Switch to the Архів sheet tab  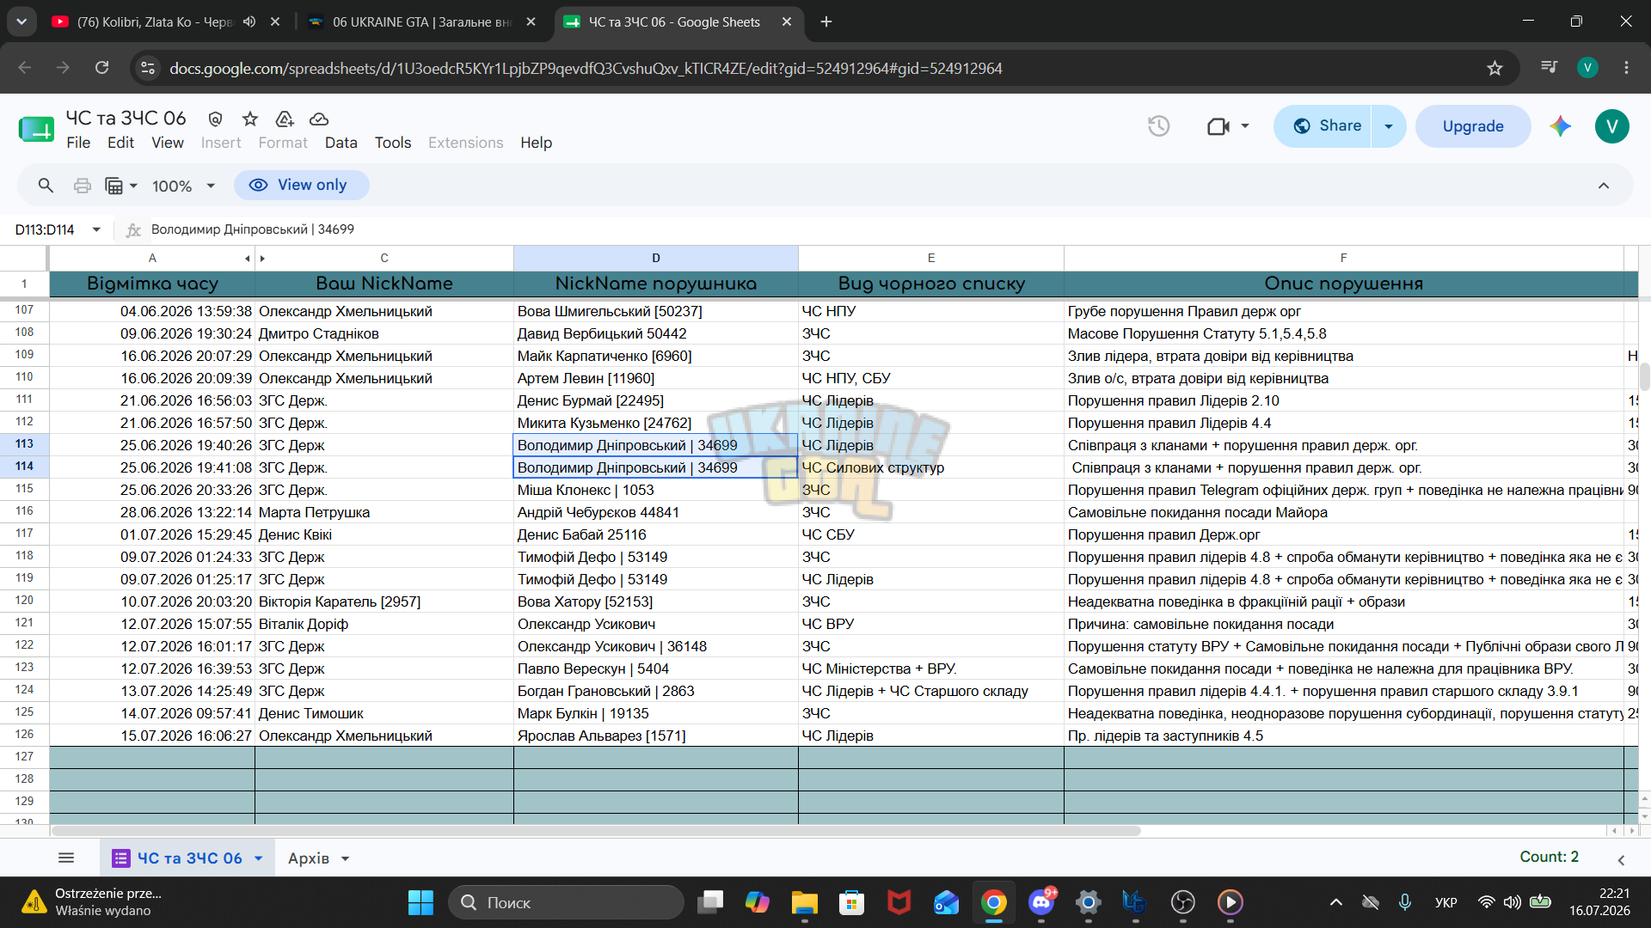pos(309,858)
